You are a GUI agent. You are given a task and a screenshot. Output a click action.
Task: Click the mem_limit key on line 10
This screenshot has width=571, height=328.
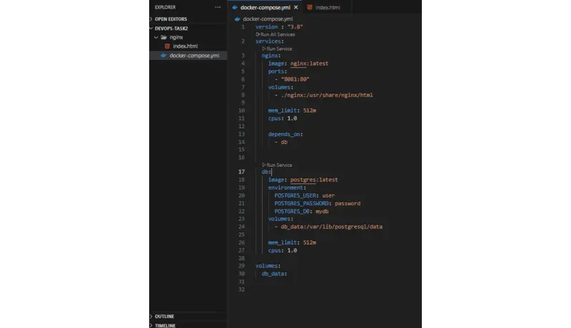coord(282,111)
